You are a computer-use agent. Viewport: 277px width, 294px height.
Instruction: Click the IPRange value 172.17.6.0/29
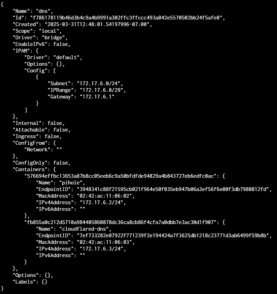tap(101, 90)
